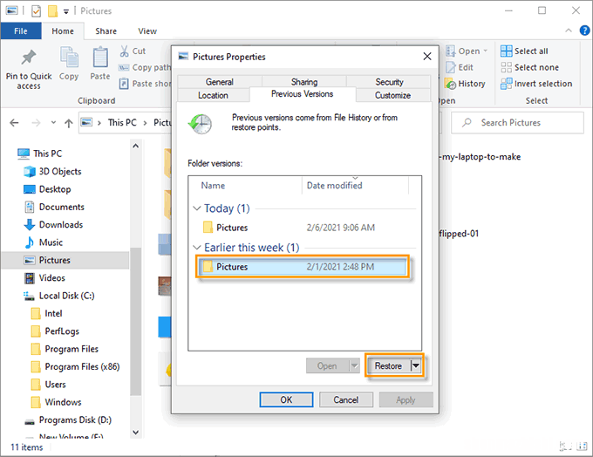The height and width of the screenshot is (457, 593).
Task: Click Copy path in the ribbon
Action: (x=145, y=67)
